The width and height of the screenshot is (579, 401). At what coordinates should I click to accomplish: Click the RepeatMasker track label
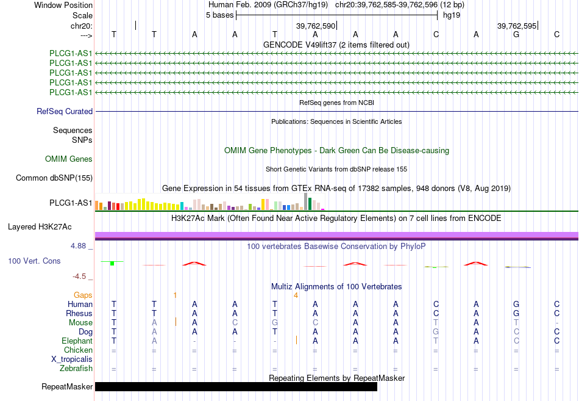coord(67,386)
